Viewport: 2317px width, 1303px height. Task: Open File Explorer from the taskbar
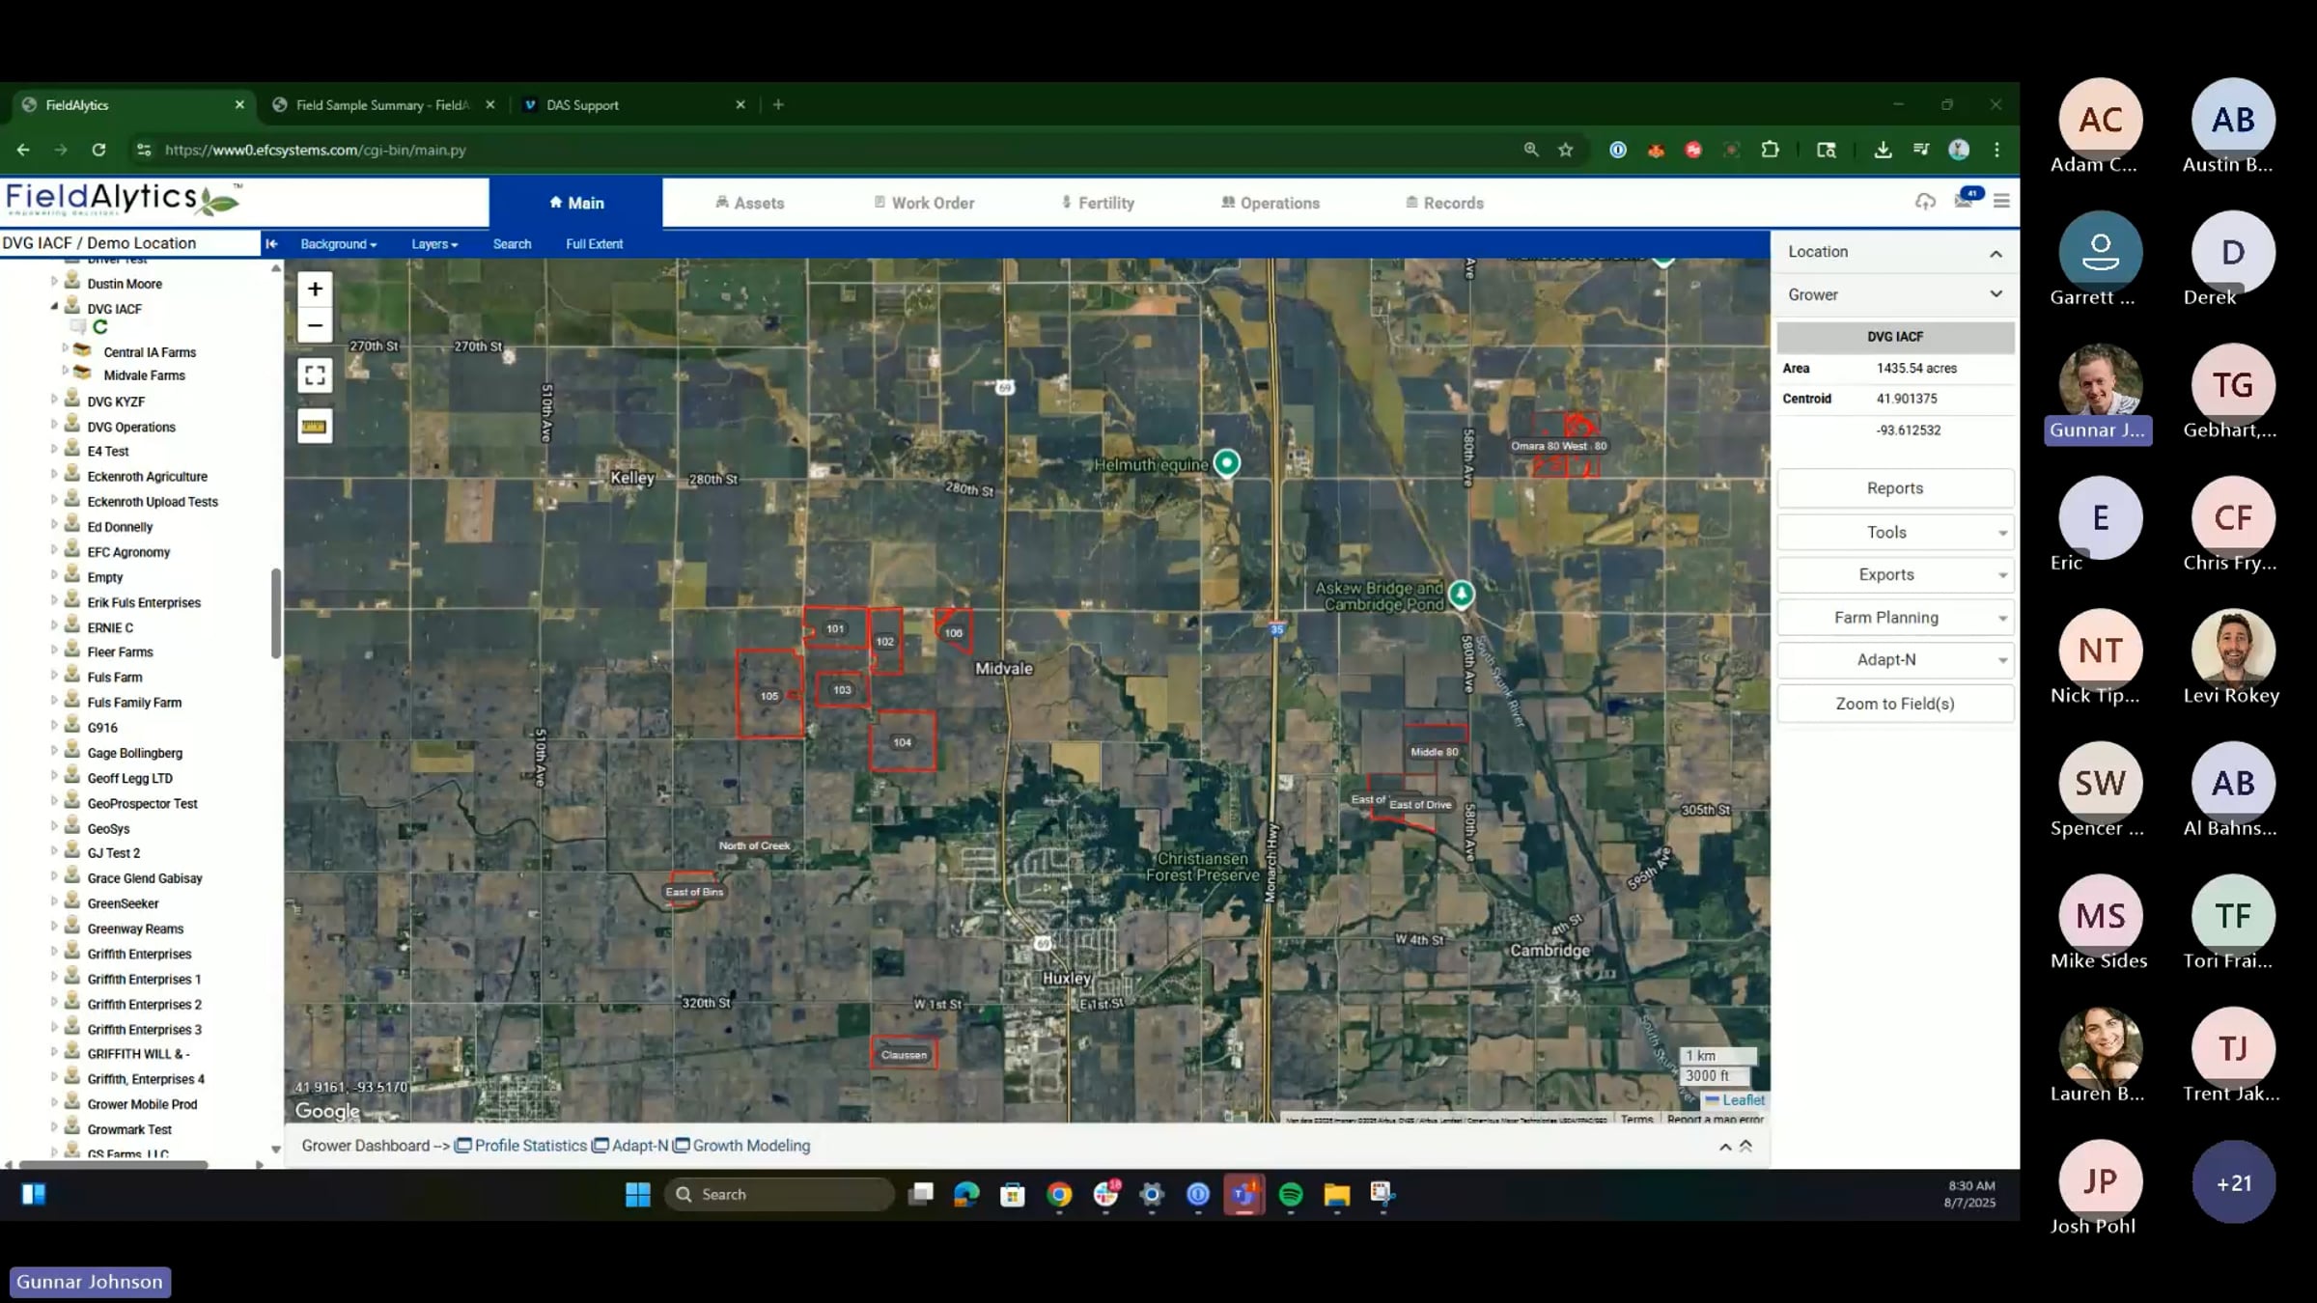click(1337, 1195)
